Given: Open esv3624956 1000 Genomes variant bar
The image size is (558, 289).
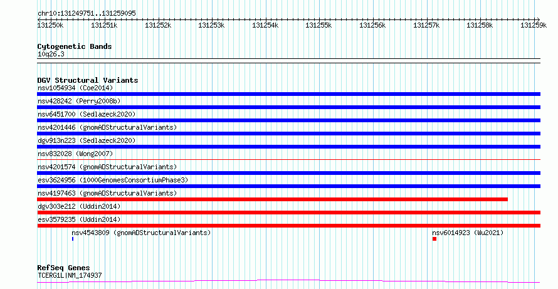Looking at the screenshot, I should 288,186.
